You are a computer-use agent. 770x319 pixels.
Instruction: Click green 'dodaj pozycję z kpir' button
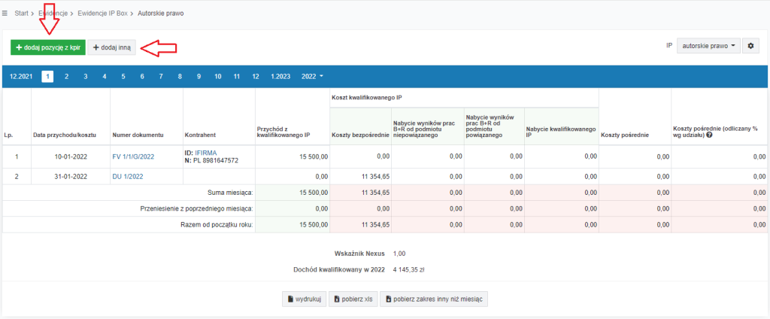47,47
